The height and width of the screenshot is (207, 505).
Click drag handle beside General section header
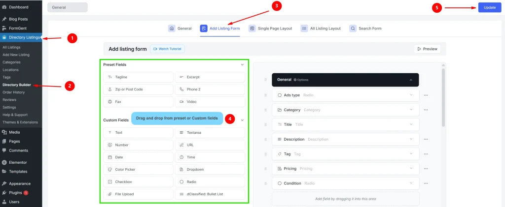pos(266,80)
